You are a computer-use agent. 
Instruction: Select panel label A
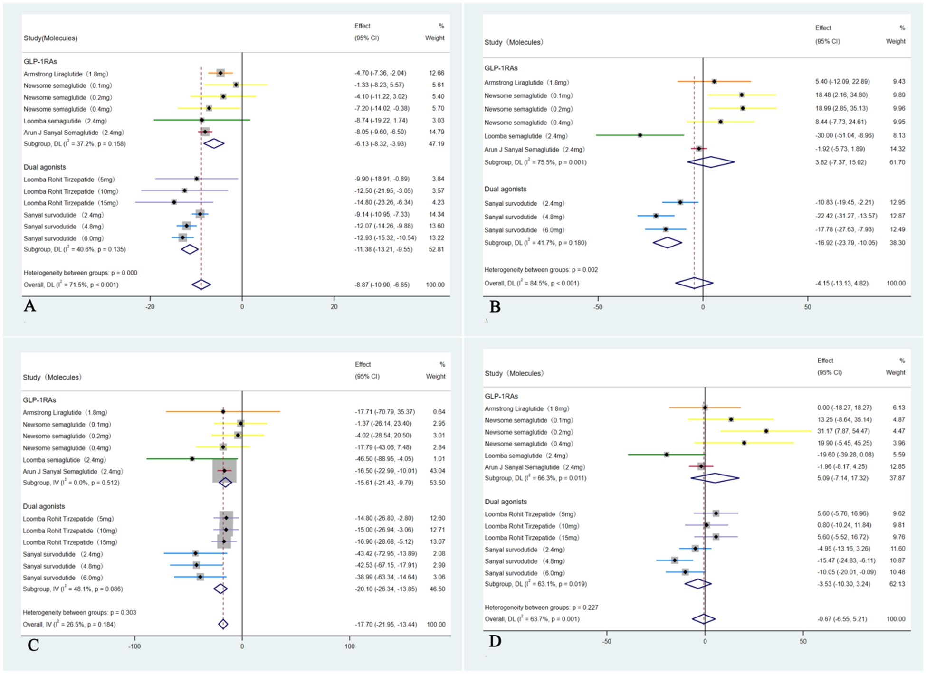pos(29,306)
